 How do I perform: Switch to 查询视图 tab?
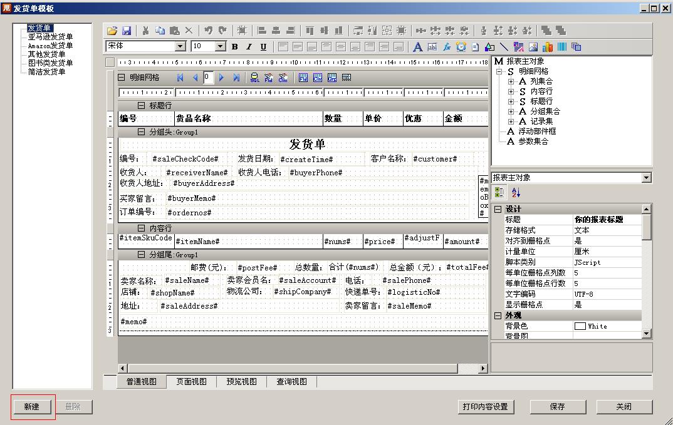(x=292, y=382)
